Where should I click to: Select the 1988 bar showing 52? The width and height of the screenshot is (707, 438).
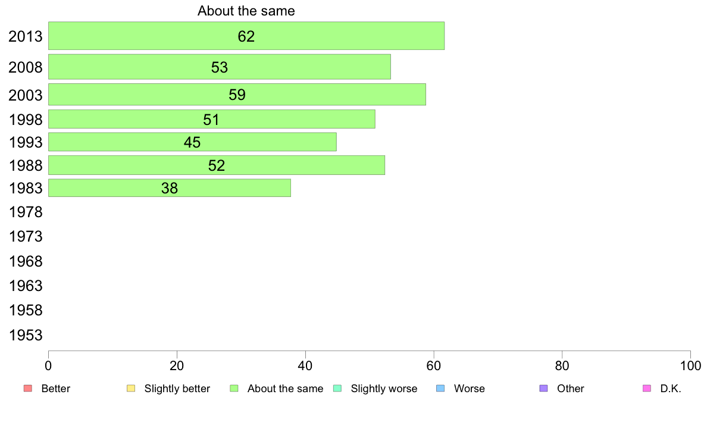[x=217, y=165]
